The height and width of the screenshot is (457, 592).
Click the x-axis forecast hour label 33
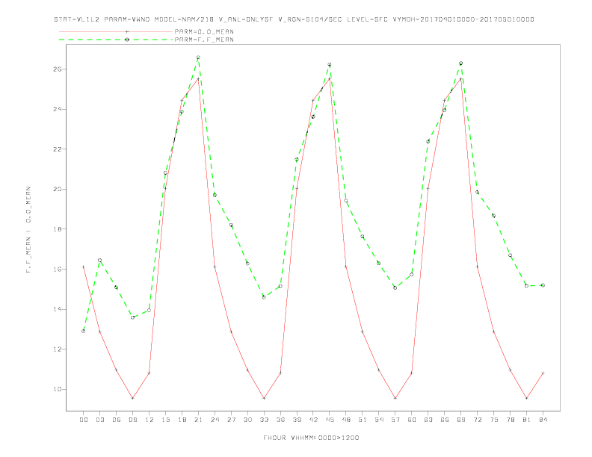[265, 420]
